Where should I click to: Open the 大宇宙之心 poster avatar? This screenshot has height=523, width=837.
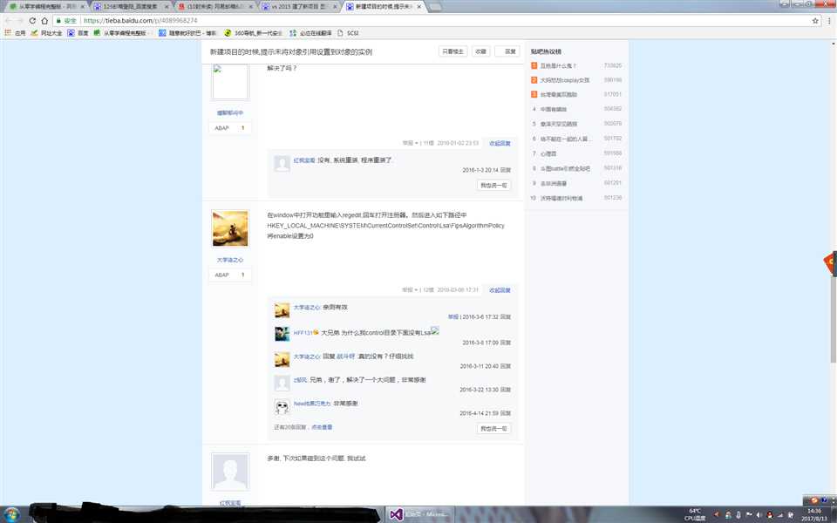(x=230, y=228)
